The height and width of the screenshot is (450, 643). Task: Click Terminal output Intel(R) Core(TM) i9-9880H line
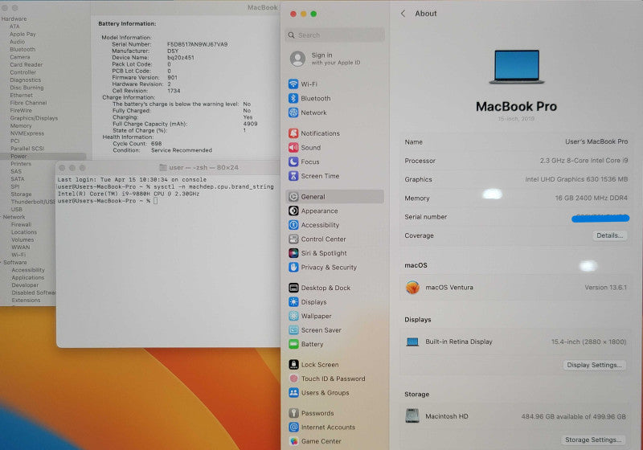(129, 194)
